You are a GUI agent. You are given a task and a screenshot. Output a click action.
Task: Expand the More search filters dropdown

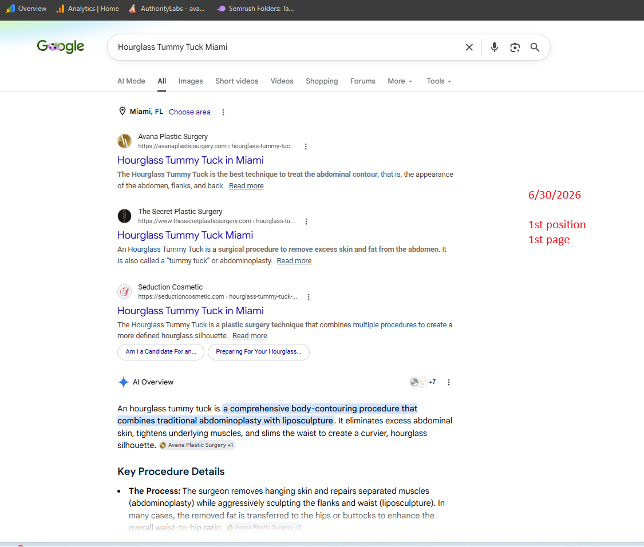click(x=400, y=81)
